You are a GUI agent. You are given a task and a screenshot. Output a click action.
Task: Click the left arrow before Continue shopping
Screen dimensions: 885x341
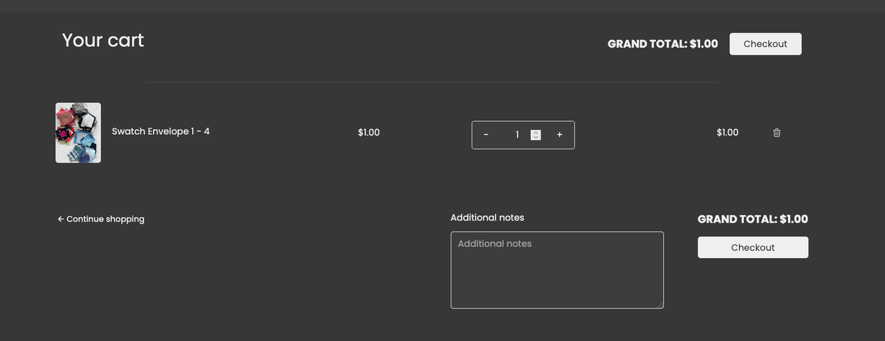pyautogui.click(x=61, y=219)
